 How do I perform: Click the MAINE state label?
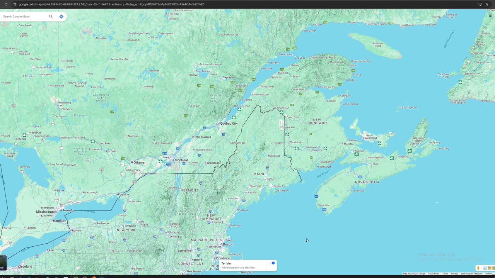(259, 174)
